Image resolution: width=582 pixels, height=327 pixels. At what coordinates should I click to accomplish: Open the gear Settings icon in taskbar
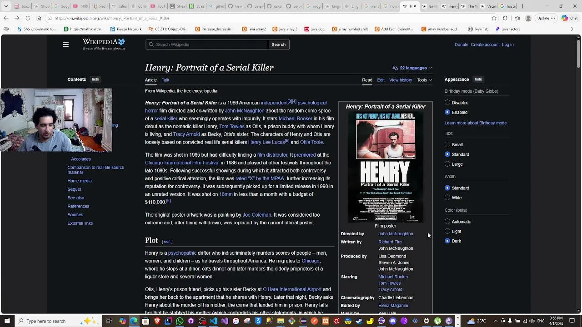426,321
